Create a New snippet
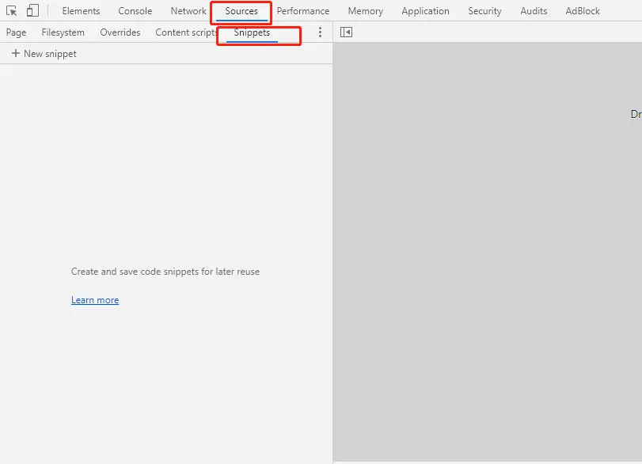The image size is (642, 464). (44, 54)
